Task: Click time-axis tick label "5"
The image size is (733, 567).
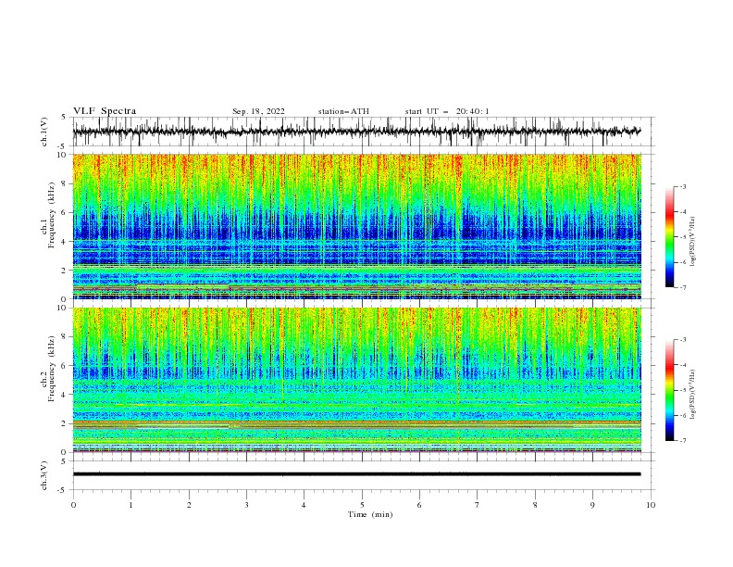Action: 362,505
